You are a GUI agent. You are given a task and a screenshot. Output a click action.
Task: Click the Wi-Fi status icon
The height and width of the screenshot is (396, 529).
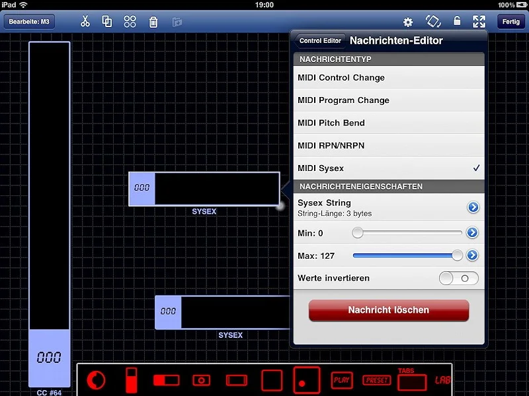coord(23,5)
